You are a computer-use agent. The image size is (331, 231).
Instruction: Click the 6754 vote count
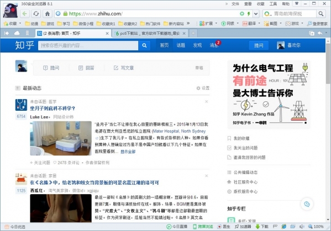21,116
